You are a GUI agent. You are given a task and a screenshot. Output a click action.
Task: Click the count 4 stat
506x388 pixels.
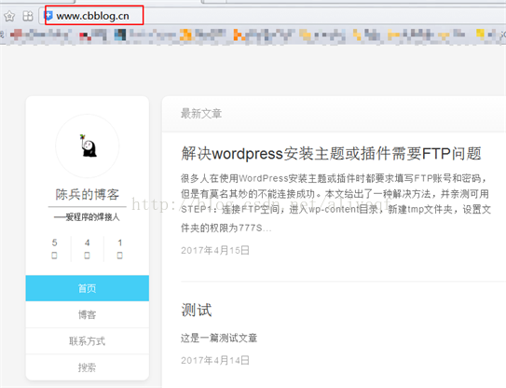[x=88, y=248]
